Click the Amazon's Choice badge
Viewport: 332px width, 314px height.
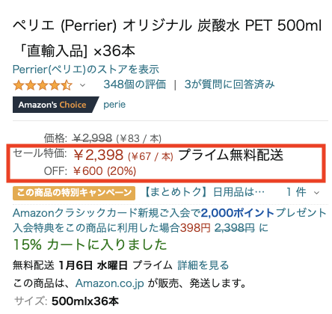(55, 105)
